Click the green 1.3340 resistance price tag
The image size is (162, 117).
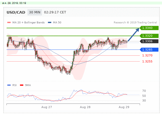point(149,28)
